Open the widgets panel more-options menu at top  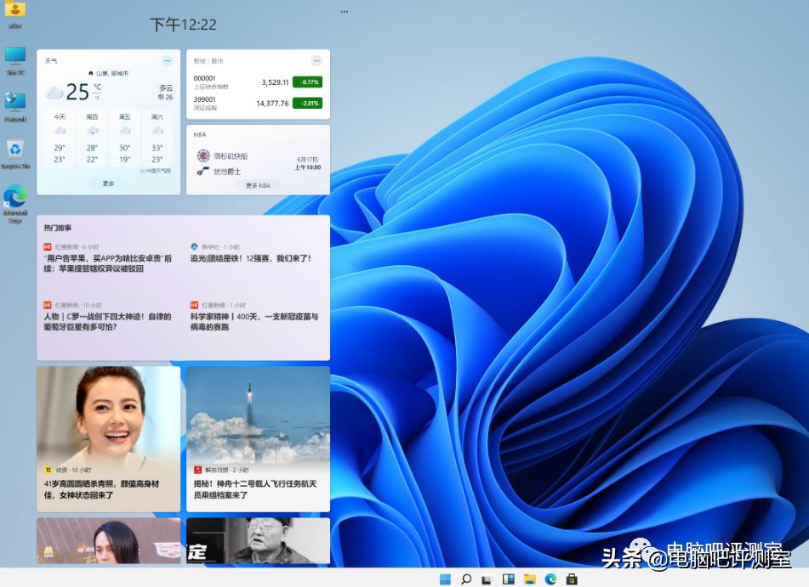344,11
